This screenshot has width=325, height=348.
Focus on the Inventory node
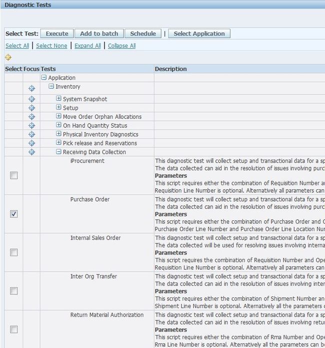(31, 88)
